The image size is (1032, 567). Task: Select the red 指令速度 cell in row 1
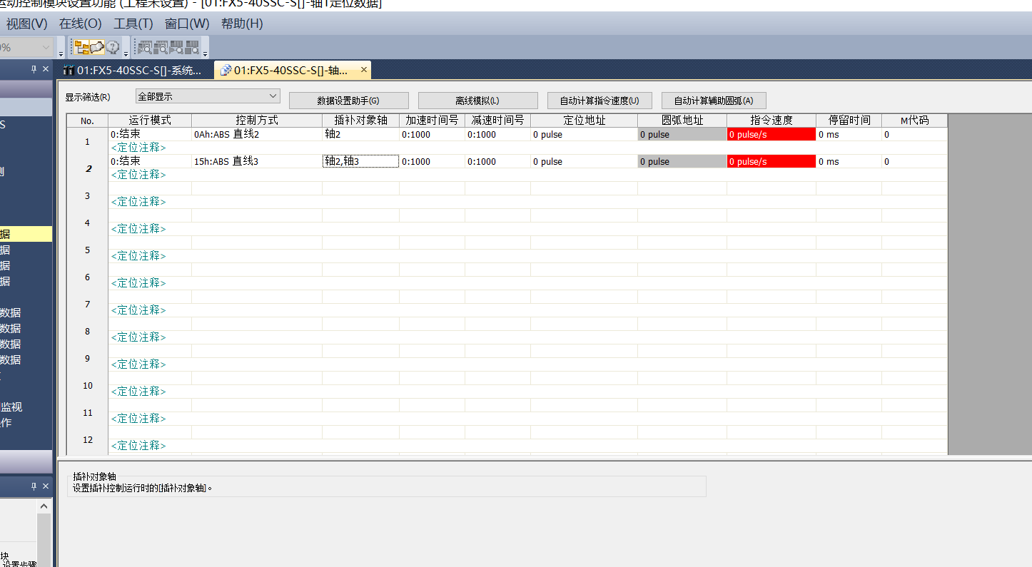pyautogui.click(x=771, y=135)
